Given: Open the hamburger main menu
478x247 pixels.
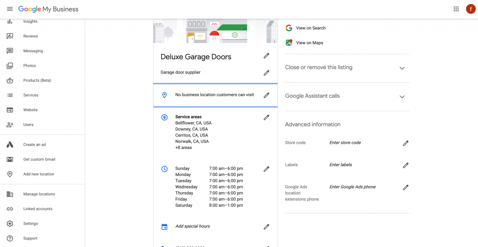Looking at the screenshot, I should coord(10,9).
